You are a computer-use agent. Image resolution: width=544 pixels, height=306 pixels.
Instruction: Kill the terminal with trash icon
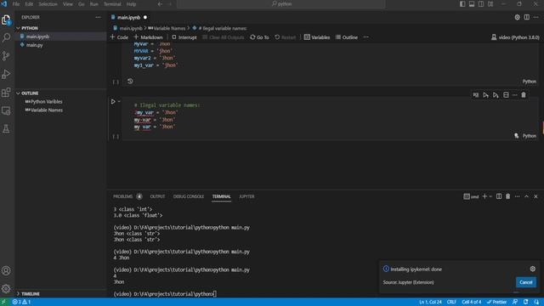click(x=508, y=196)
